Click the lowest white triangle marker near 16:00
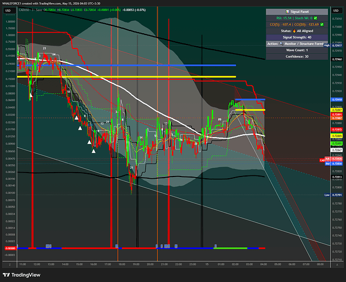This screenshot has width=346, height=282. pos(94,151)
